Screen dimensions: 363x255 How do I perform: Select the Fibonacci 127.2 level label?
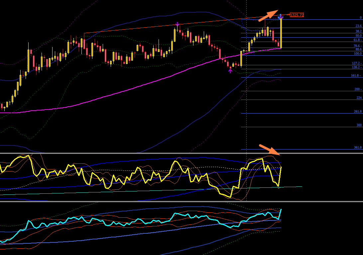click(x=357, y=63)
